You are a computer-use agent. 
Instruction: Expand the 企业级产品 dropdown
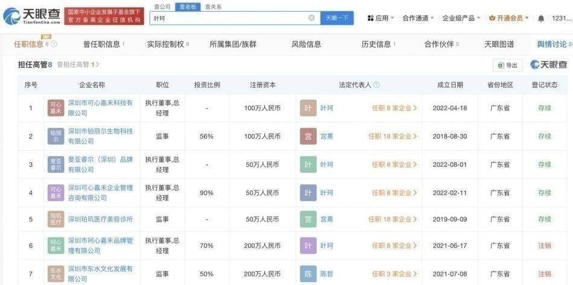point(478,18)
